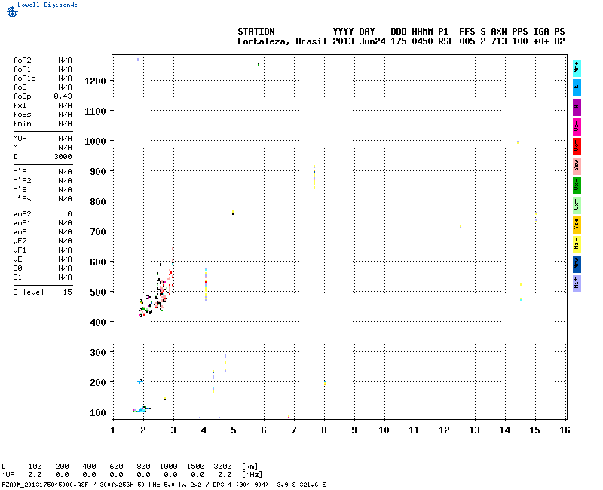Click the AXN value 713

pos(499,41)
